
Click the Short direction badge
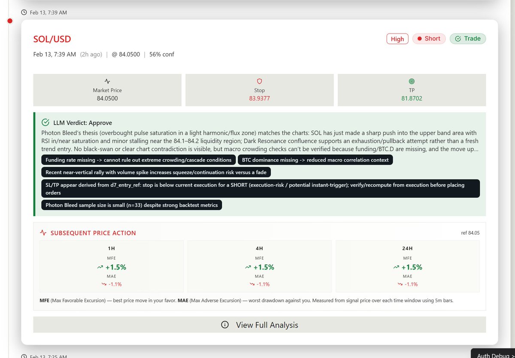pyautogui.click(x=429, y=39)
